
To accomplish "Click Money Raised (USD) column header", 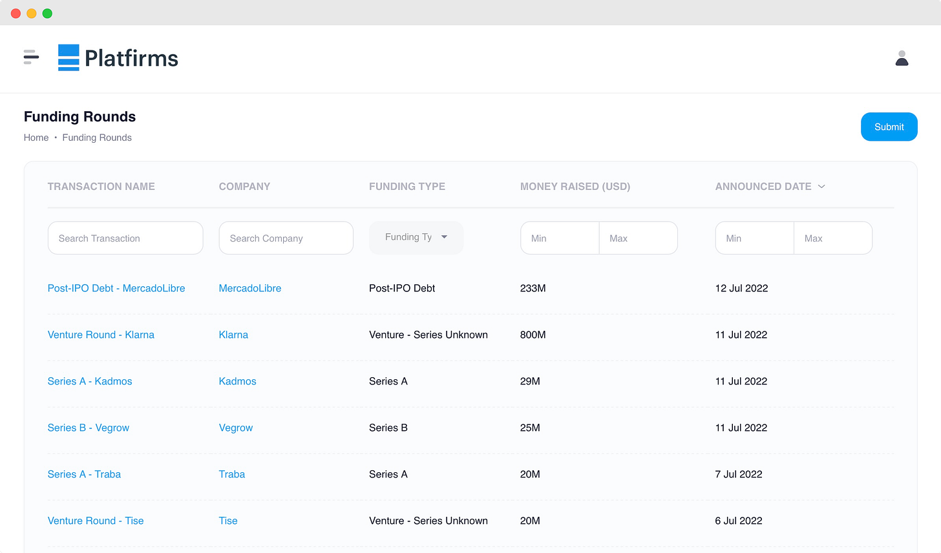I will pyautogui.click(x=575, y=186).
